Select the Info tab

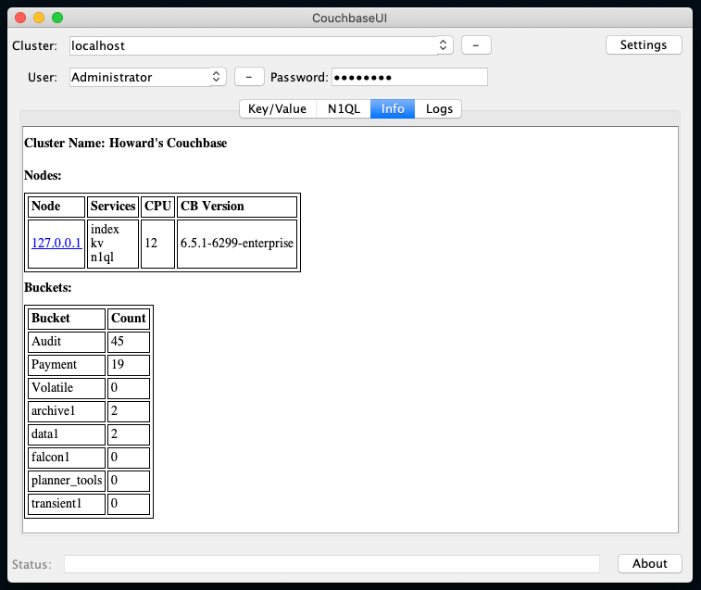click(x=393, y=108)
